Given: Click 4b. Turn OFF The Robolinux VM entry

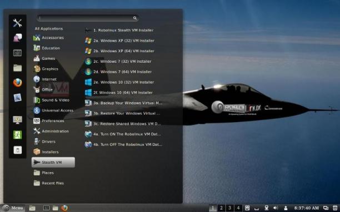Looking at the screenshot, I should [x=123, y=145].
